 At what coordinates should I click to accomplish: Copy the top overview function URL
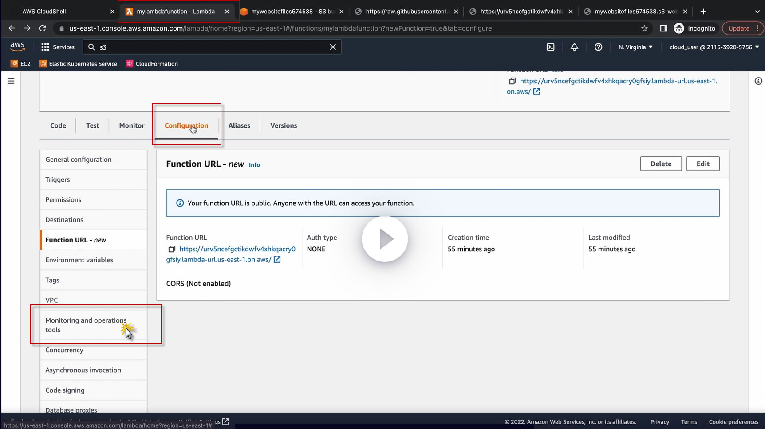pyautogui.click(x=513, y=81)
